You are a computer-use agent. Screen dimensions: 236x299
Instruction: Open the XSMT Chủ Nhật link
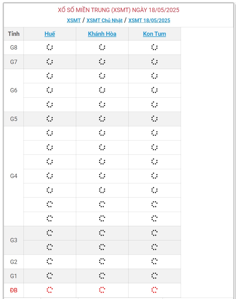(105, 20)
